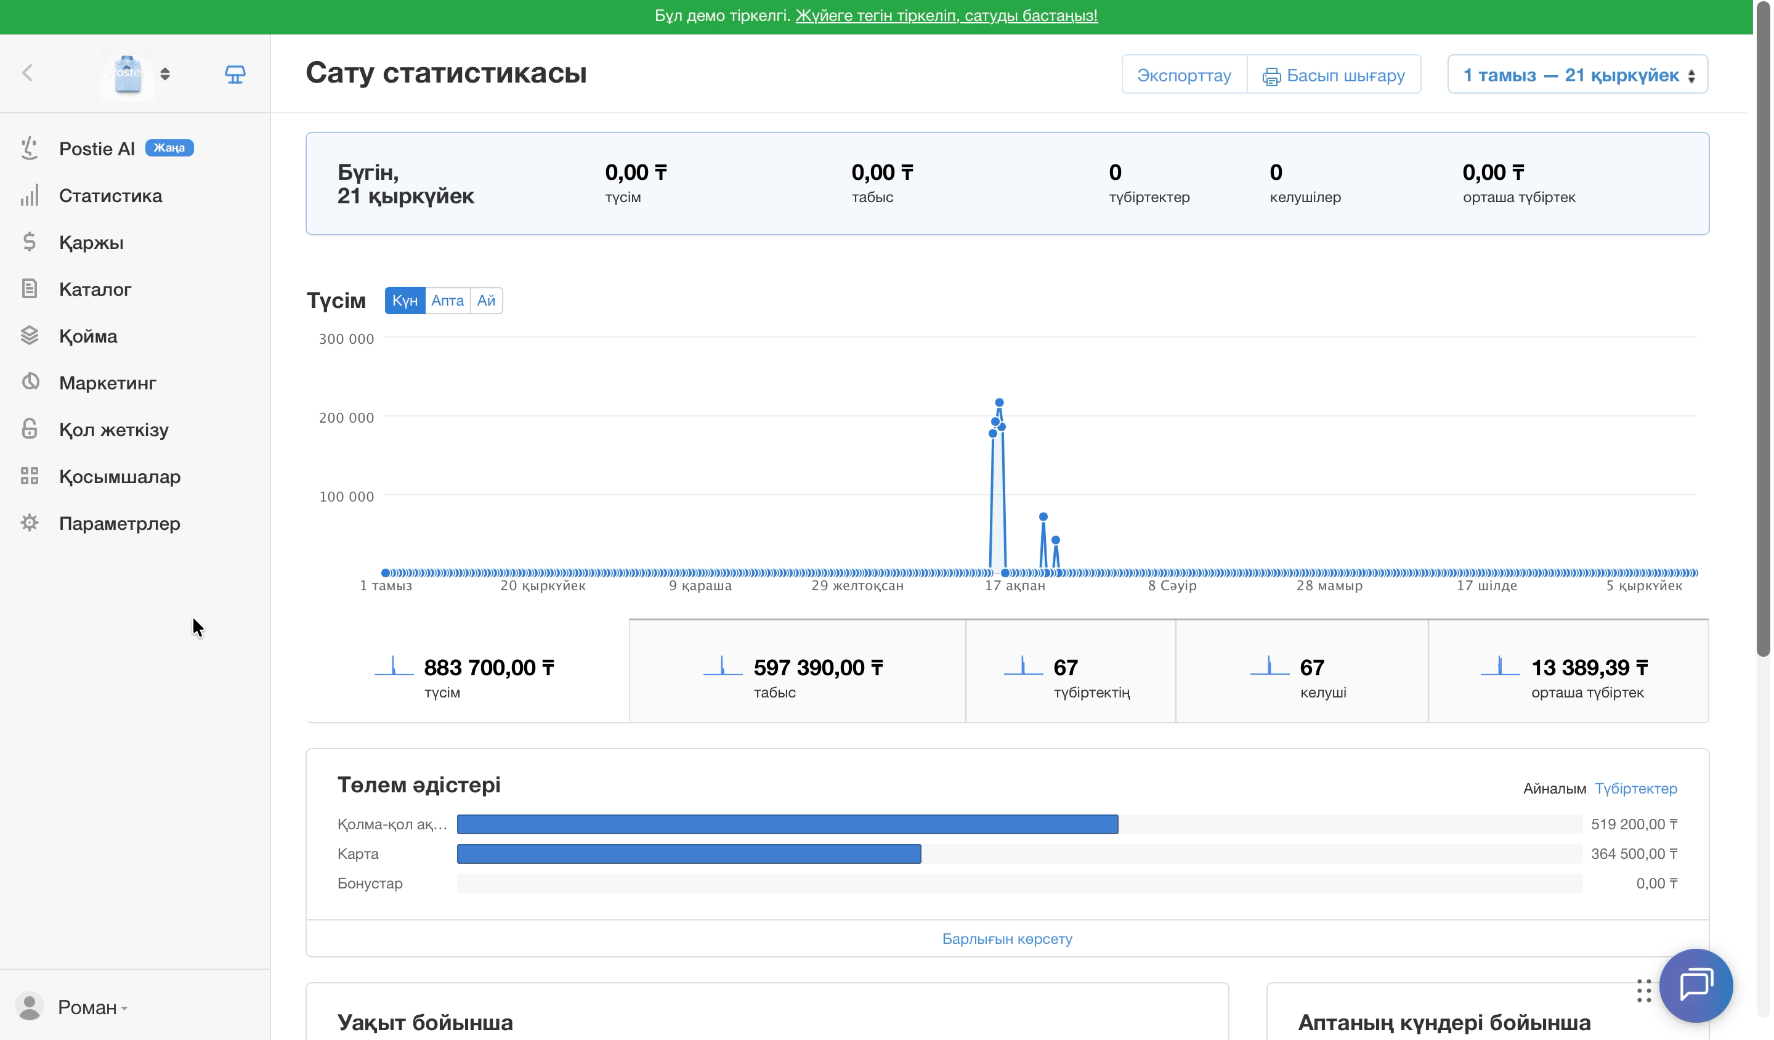Open the POS terminal icon
Screen dimensions: 1774x1040
coord(235,74)
